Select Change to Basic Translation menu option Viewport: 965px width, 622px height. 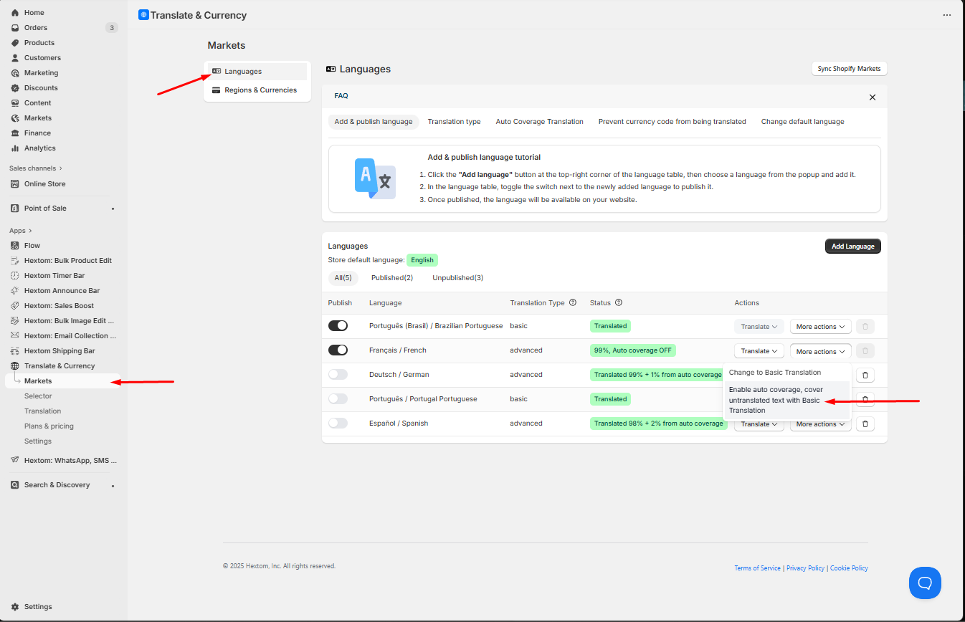(x=774, y=373)
